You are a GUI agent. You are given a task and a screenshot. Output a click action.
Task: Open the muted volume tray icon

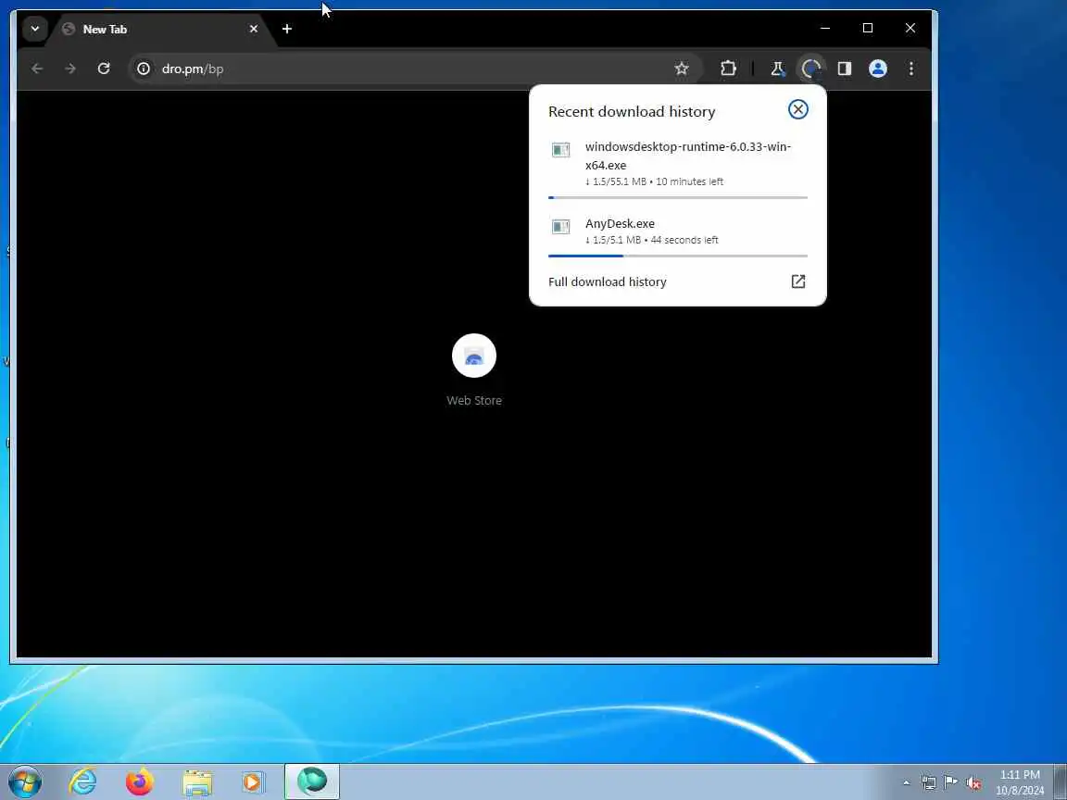coord(973,782)
